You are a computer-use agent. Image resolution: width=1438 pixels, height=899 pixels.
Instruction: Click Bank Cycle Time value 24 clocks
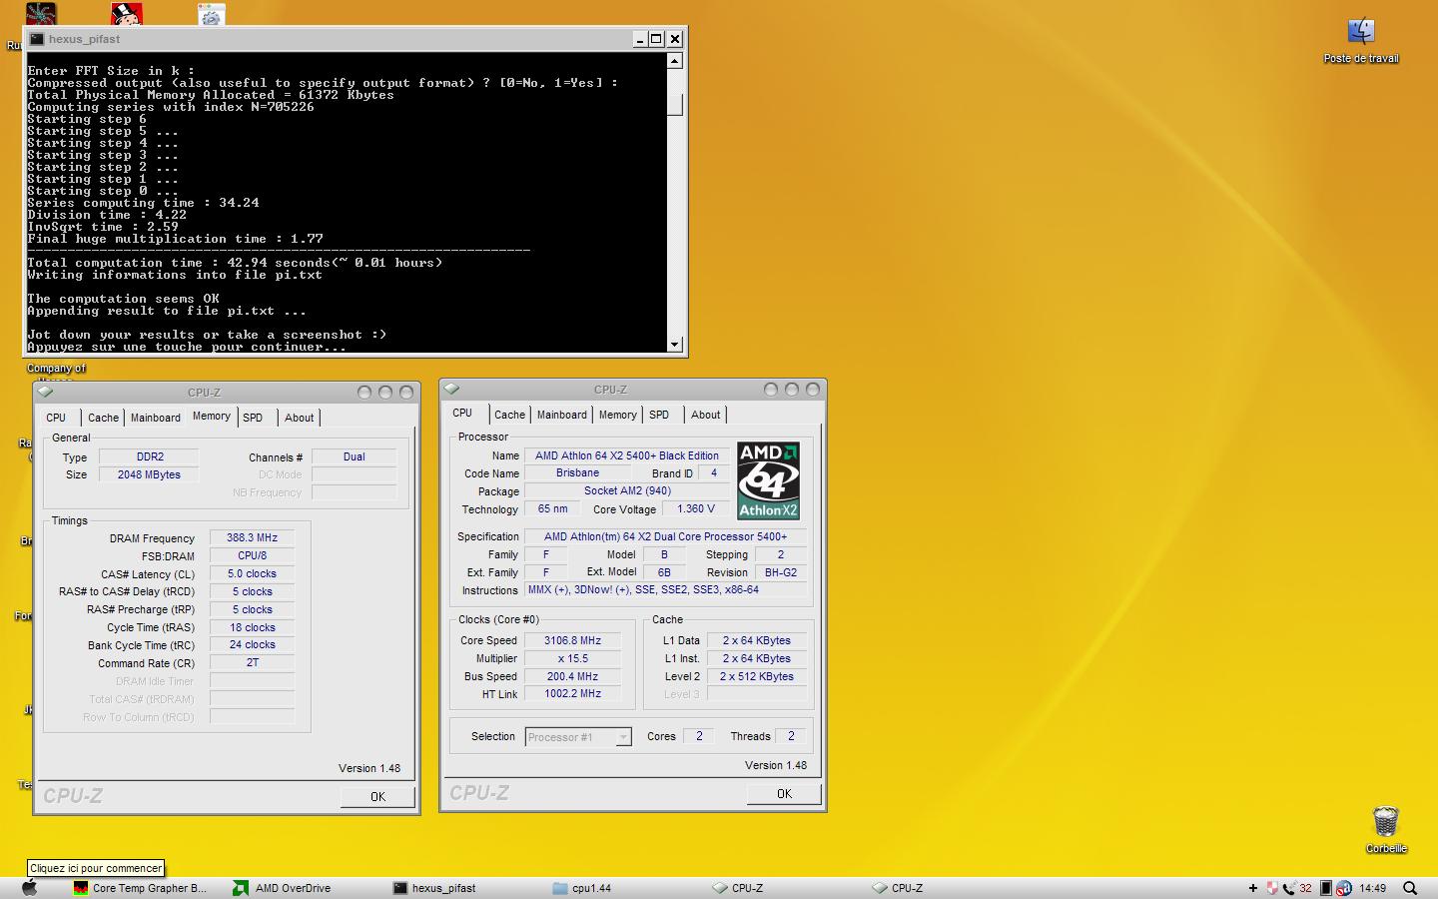pyautogui.click(x=253, y=644)
